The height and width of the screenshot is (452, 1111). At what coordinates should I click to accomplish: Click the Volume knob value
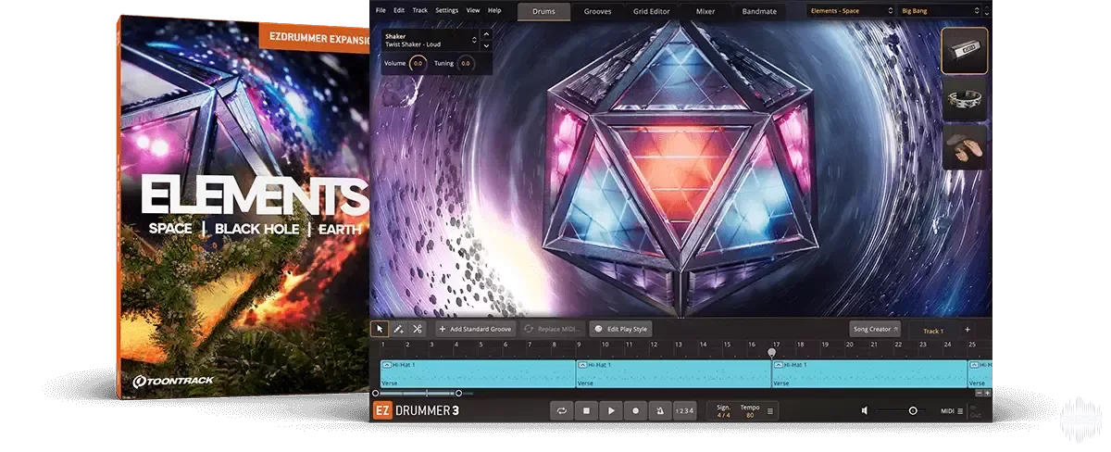418,63
